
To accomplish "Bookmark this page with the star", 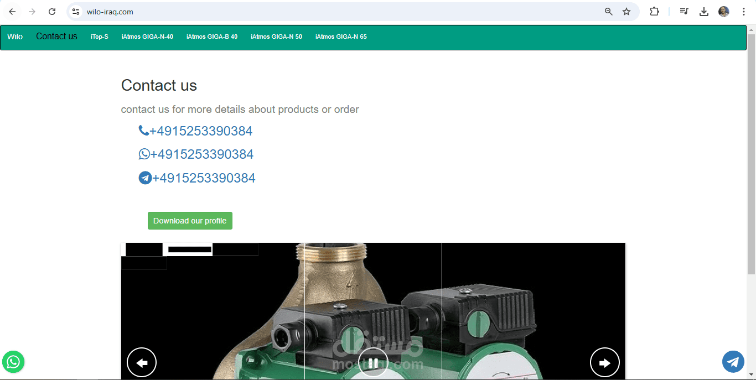I will [626, 12].
